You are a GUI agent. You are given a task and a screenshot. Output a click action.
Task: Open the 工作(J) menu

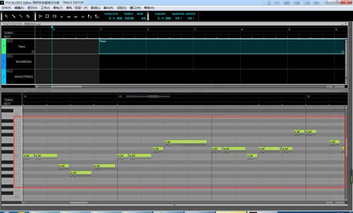[x=45, y=8]
